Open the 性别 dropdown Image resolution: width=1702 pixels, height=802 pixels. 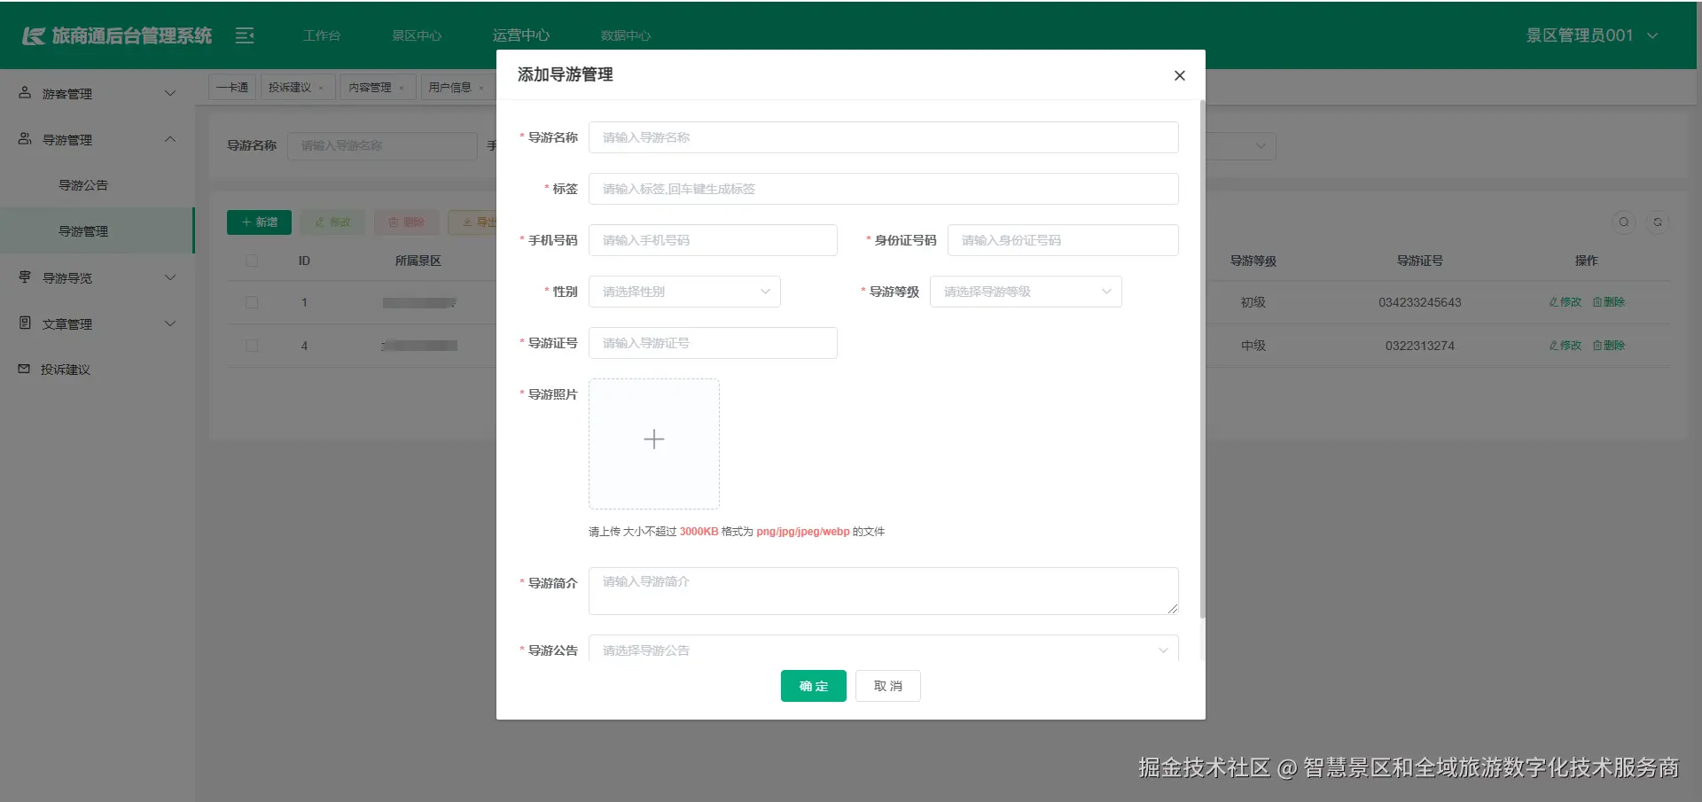tap(684, 291)
